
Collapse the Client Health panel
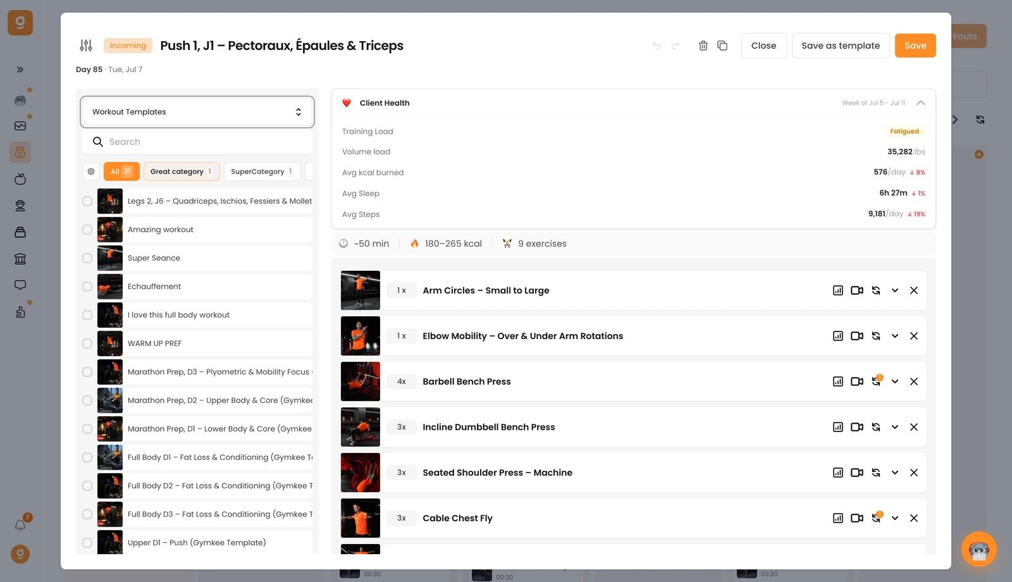pyautogui.click(x=921, y=102)
